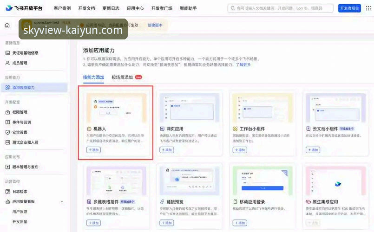
Task: Open the 了解更多 link
Action: coord(243,65)
